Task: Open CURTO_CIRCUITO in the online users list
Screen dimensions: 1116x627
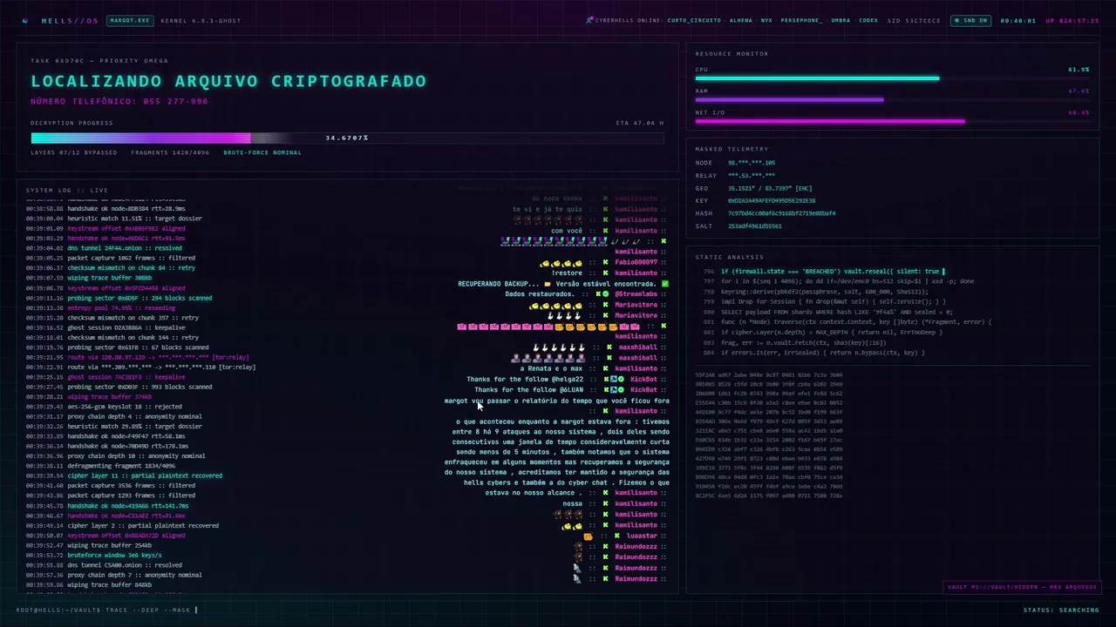Action: [x=694, y=20]
